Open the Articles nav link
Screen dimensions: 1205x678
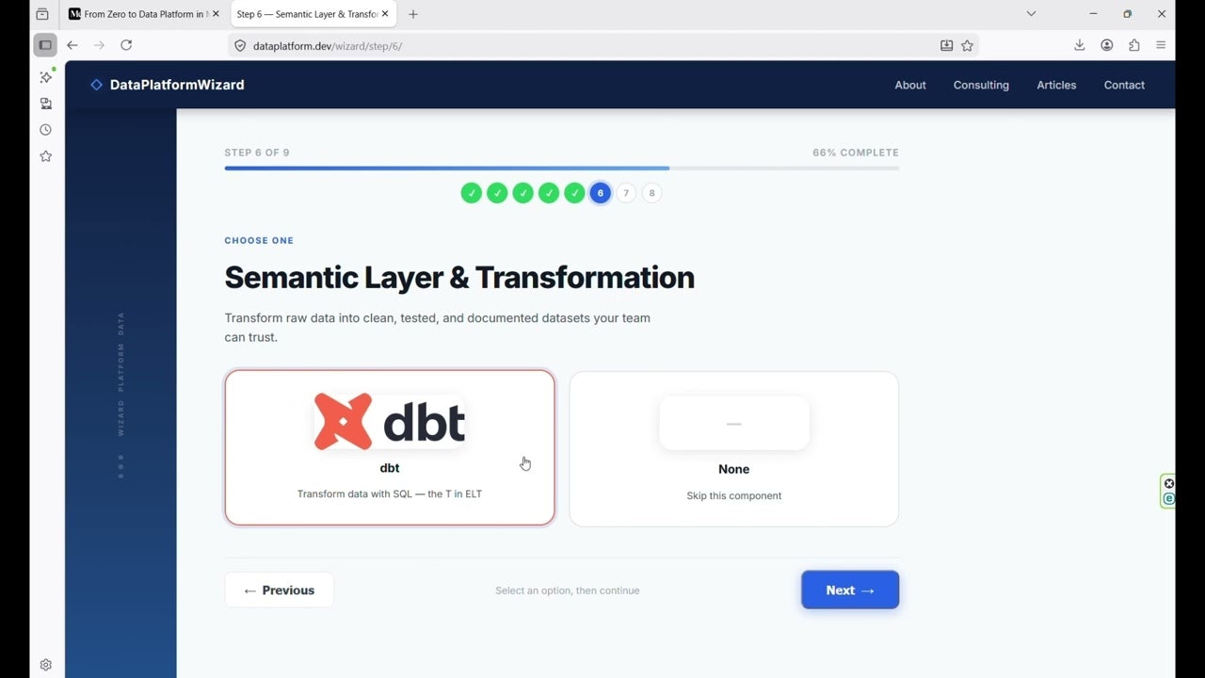tap(1056, 85)
